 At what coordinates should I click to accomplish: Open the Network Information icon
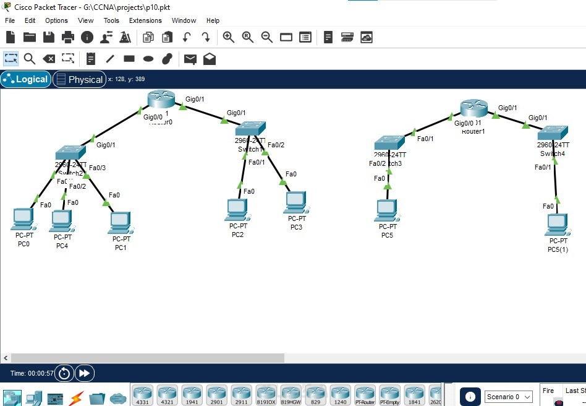point(87,37)
